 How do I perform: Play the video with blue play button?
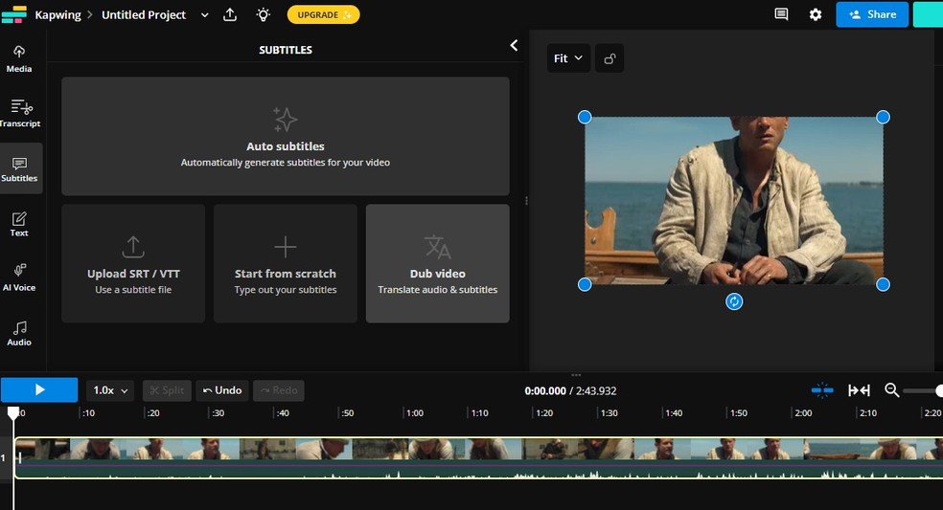pos(39,389)
